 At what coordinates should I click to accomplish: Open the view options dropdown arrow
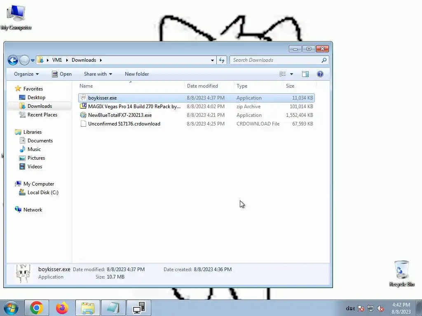point(291,74)
